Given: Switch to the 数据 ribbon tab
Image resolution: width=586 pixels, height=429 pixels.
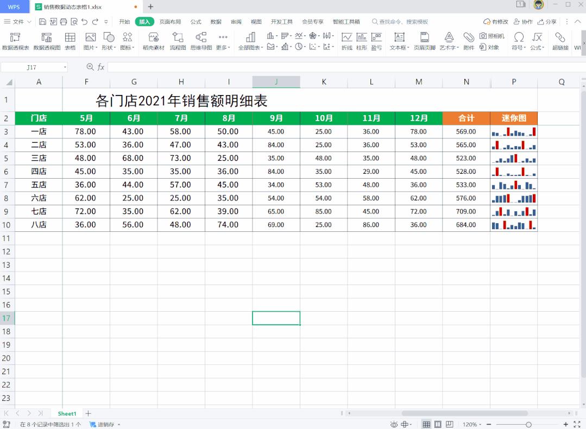Looking at the screenshot, I should (215, 22).
